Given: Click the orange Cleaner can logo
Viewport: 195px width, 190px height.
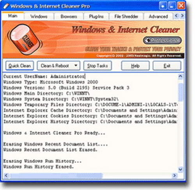Looking at the screenshot, I should pos(25,39).
